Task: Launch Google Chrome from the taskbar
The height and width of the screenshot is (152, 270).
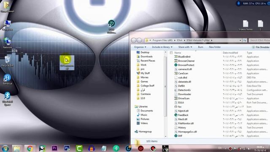Action: [x=30, y=148]
